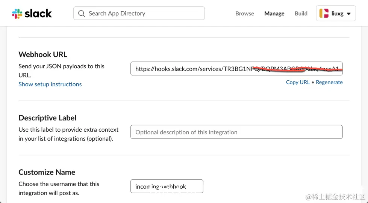368x203 pixels.
Task: Click the liuxg workspace avatar icon
Action: click(x=324, y=14)
